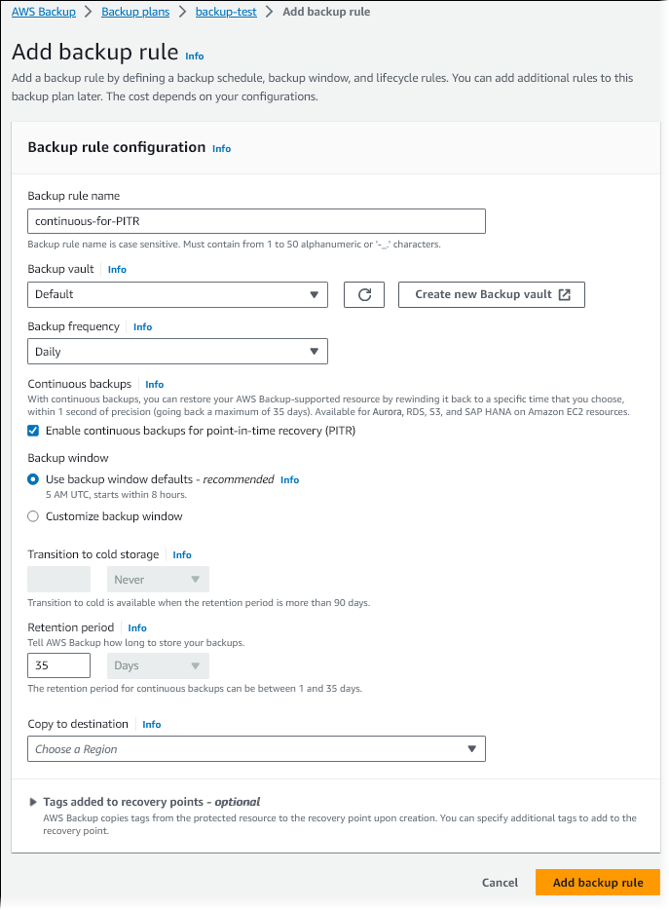Click the Cancel button
669x910 pixels.
coord(500,882)
